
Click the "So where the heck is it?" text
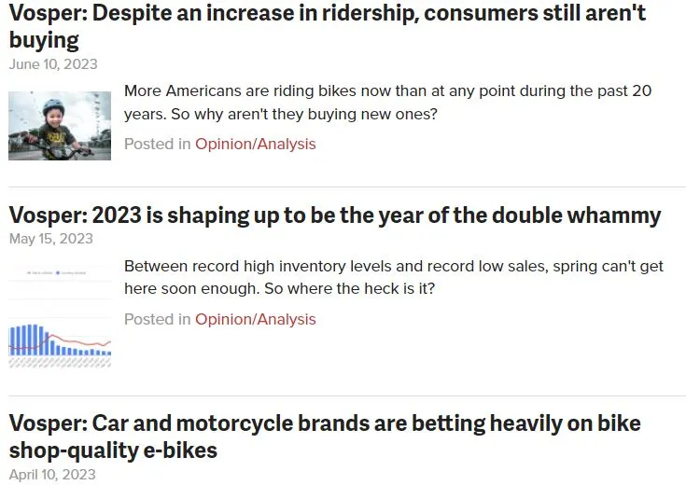(x=350, y=288)
